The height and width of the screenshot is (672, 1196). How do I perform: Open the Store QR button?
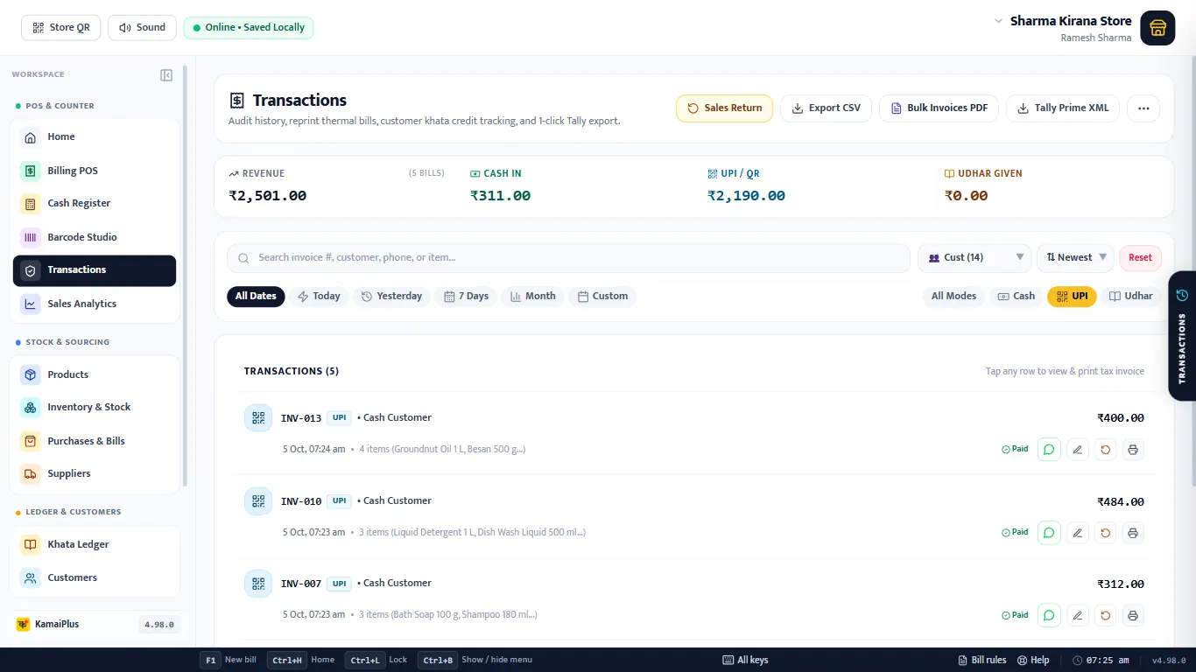click(x=61, y=28)
